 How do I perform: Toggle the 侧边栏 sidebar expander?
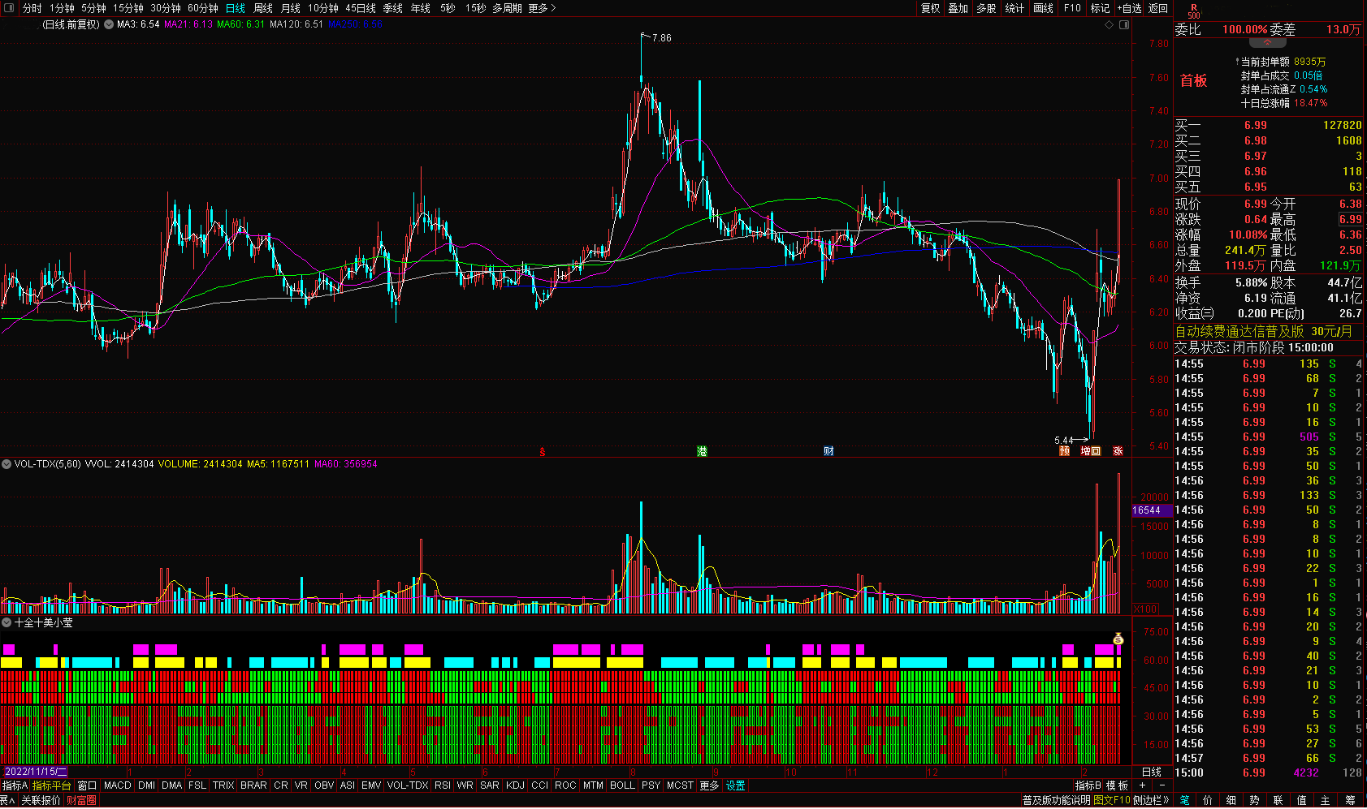pos(1151,800)
